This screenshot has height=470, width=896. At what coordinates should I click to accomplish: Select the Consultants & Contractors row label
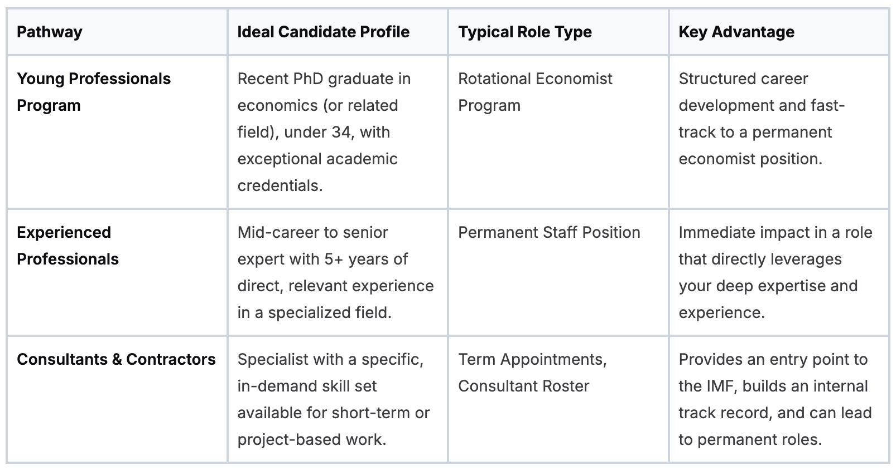[116, 359]
